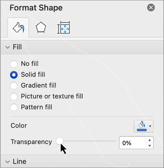The height and width of the screenshot is (168, 164).
Task: Select the No fill option
Action: [x=14, y=64]
